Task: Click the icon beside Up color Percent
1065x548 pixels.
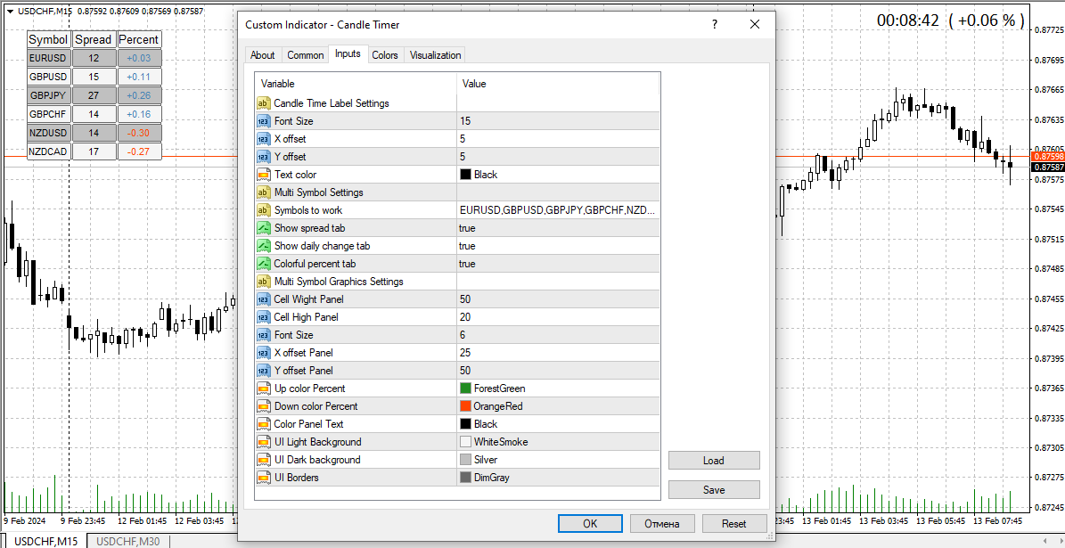Action: pos(264,388)
